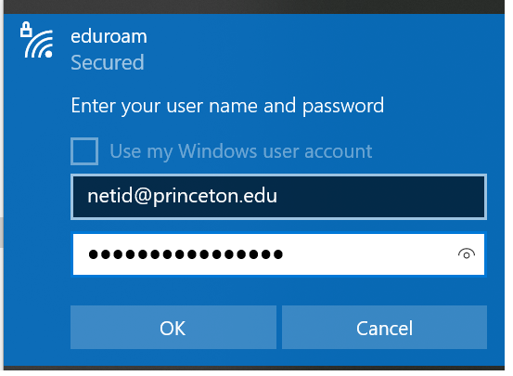Tick the Use my Windows user account checkbox
Image resolution: width=513 pixels, height=376 pixels.
pos(84,151)
